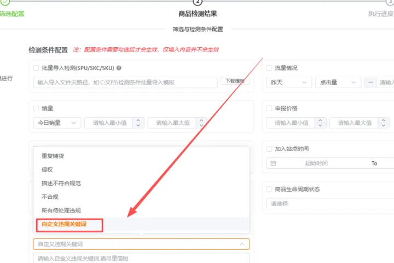
Task: Open the 昨天 time range dropdown
Action: coord(289,82)
